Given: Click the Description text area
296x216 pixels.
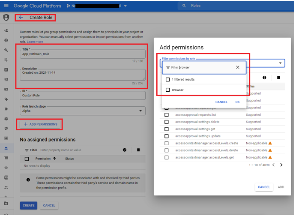Looking at the screenshot, I should 83,75.
